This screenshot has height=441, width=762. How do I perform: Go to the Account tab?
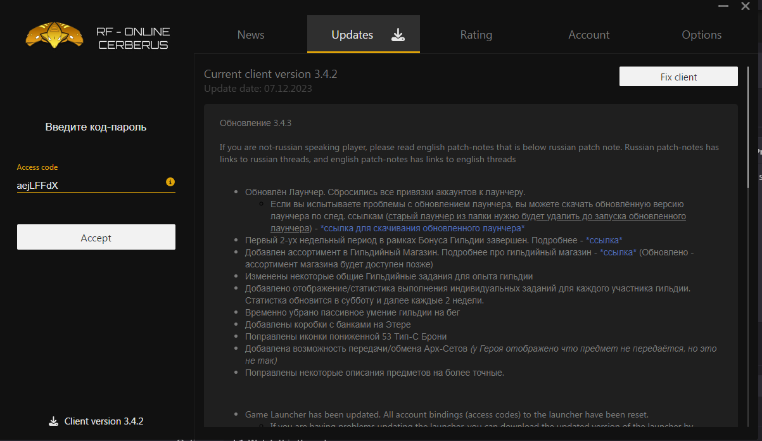pyautogui.click(x=588, y=35)
